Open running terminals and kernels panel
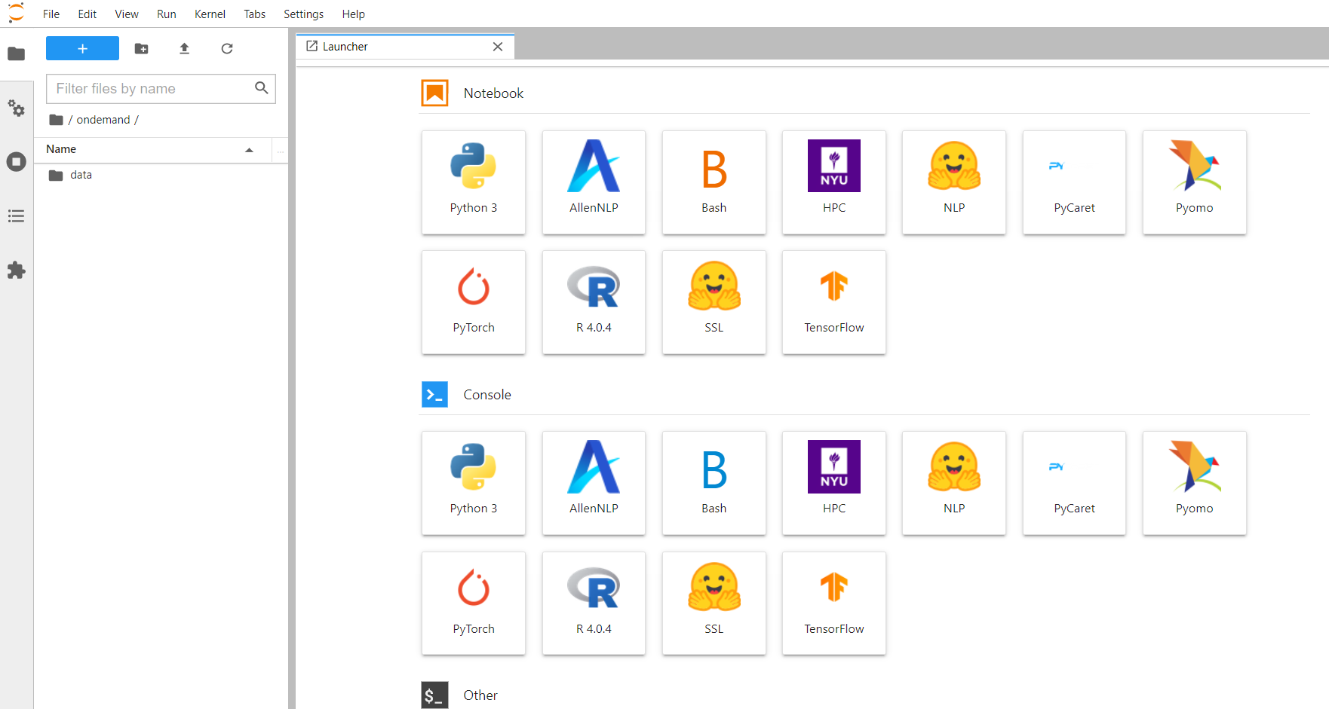 pos(16,162)
